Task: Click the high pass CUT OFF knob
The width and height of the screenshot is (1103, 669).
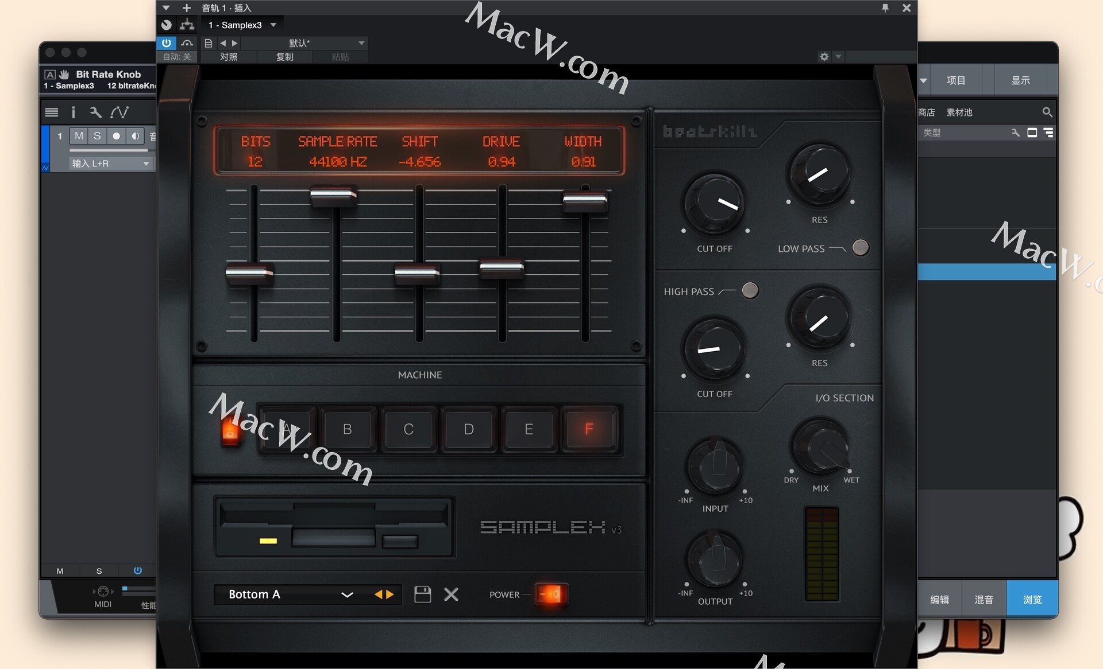Action: pos(715,349)
